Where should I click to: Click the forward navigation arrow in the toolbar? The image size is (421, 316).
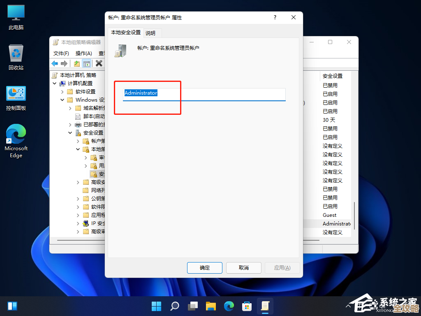(63, 63)
